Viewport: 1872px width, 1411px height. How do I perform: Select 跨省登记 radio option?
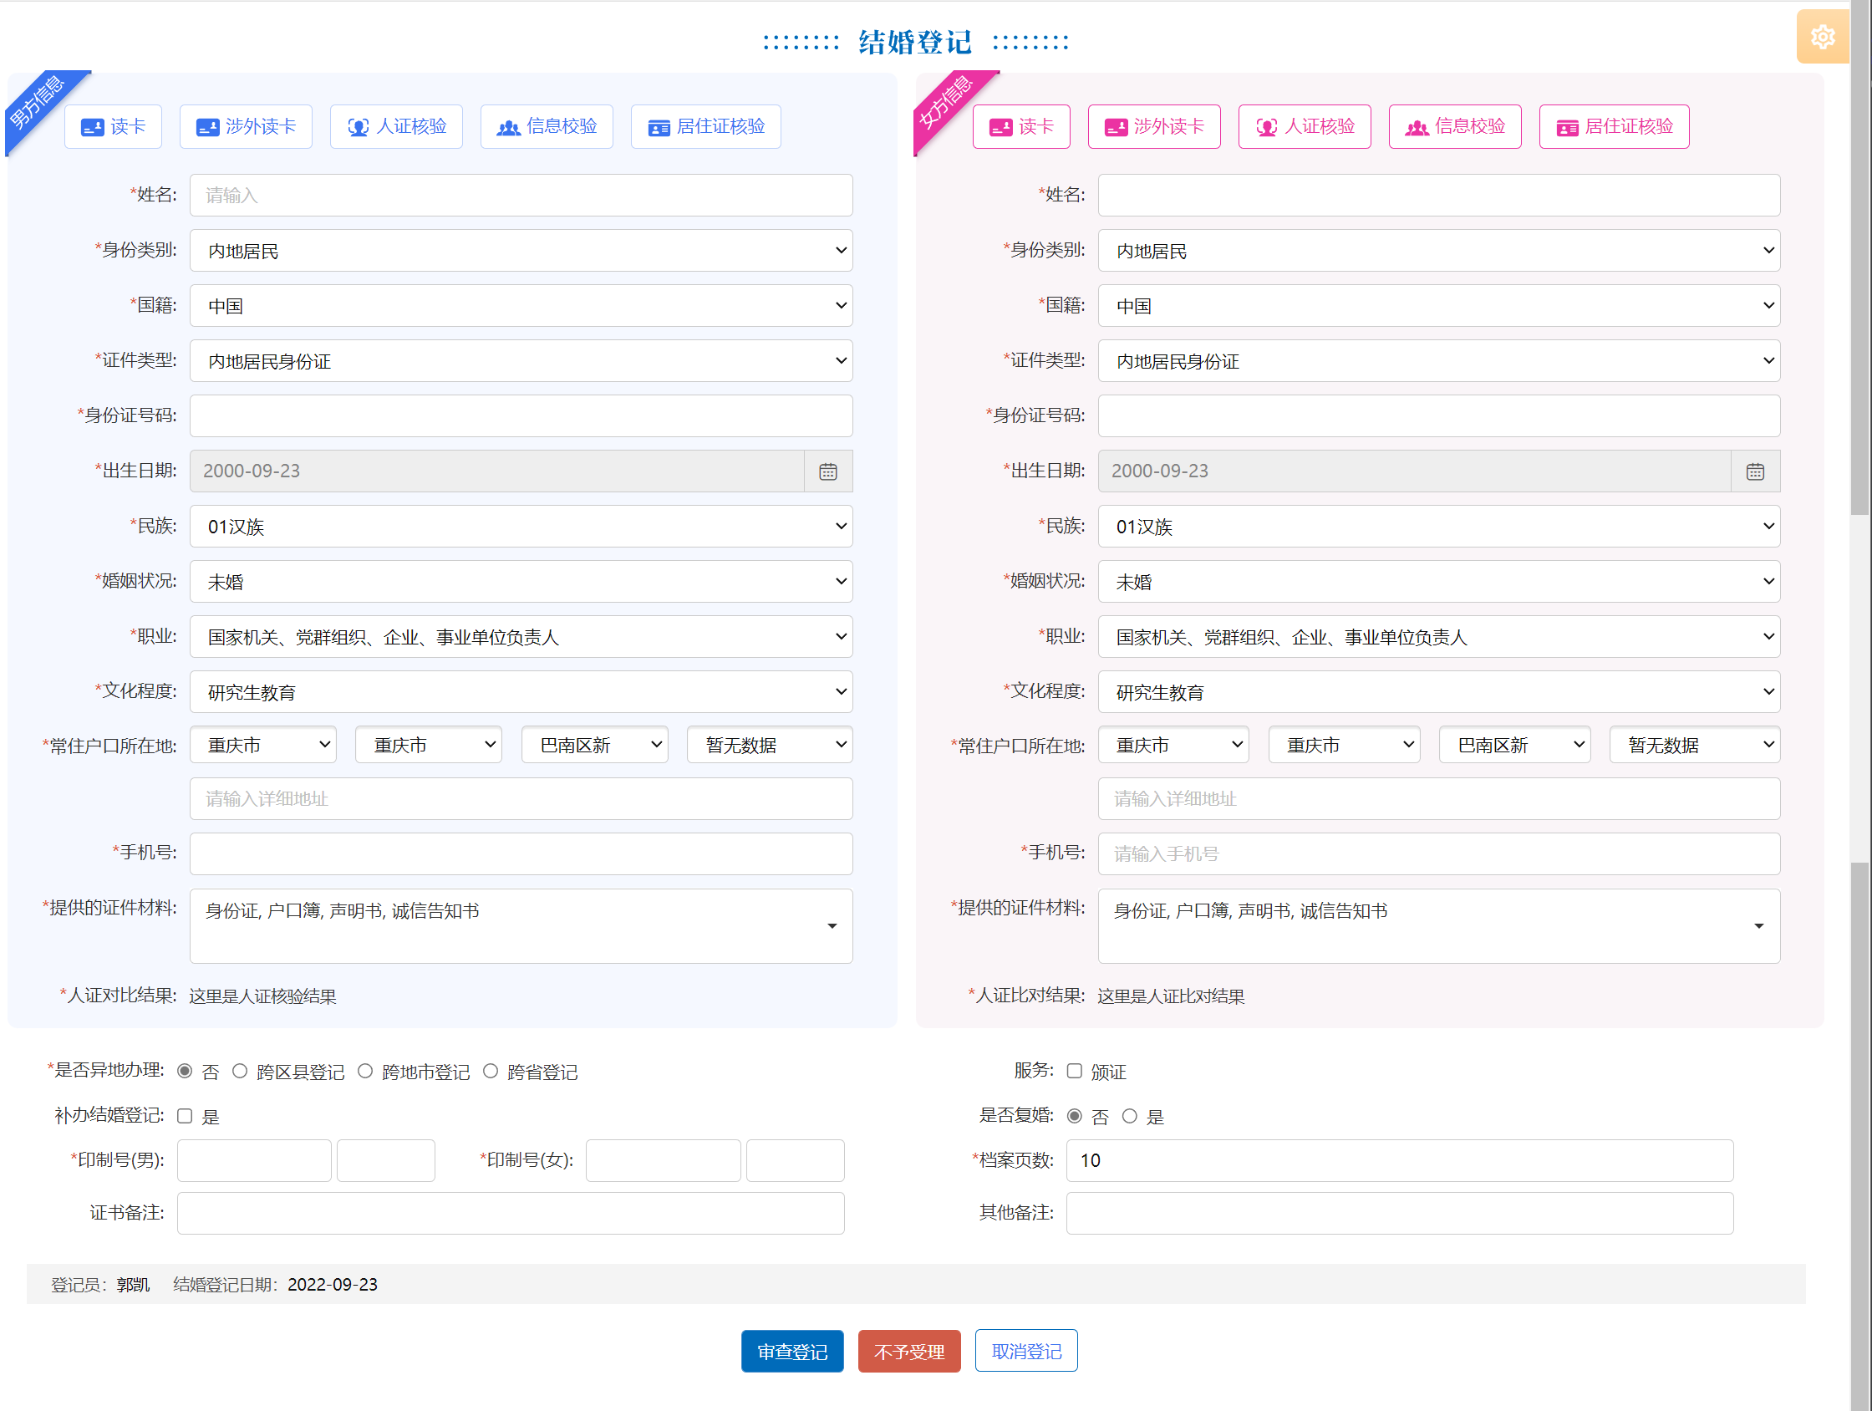[491, 1072]
